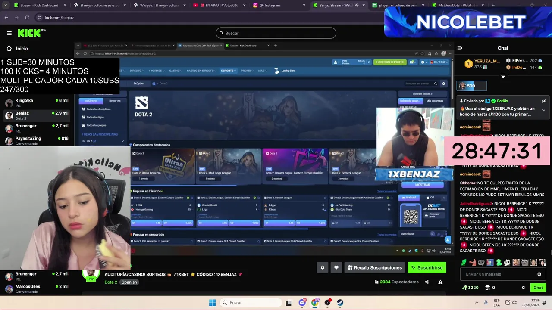This screenshot has width=552, height=310.
Task: Open chat settings gear
Action: click(x=523, y=288)
